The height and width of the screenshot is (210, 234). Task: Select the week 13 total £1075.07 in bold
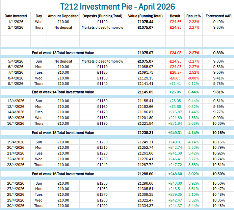145,53
